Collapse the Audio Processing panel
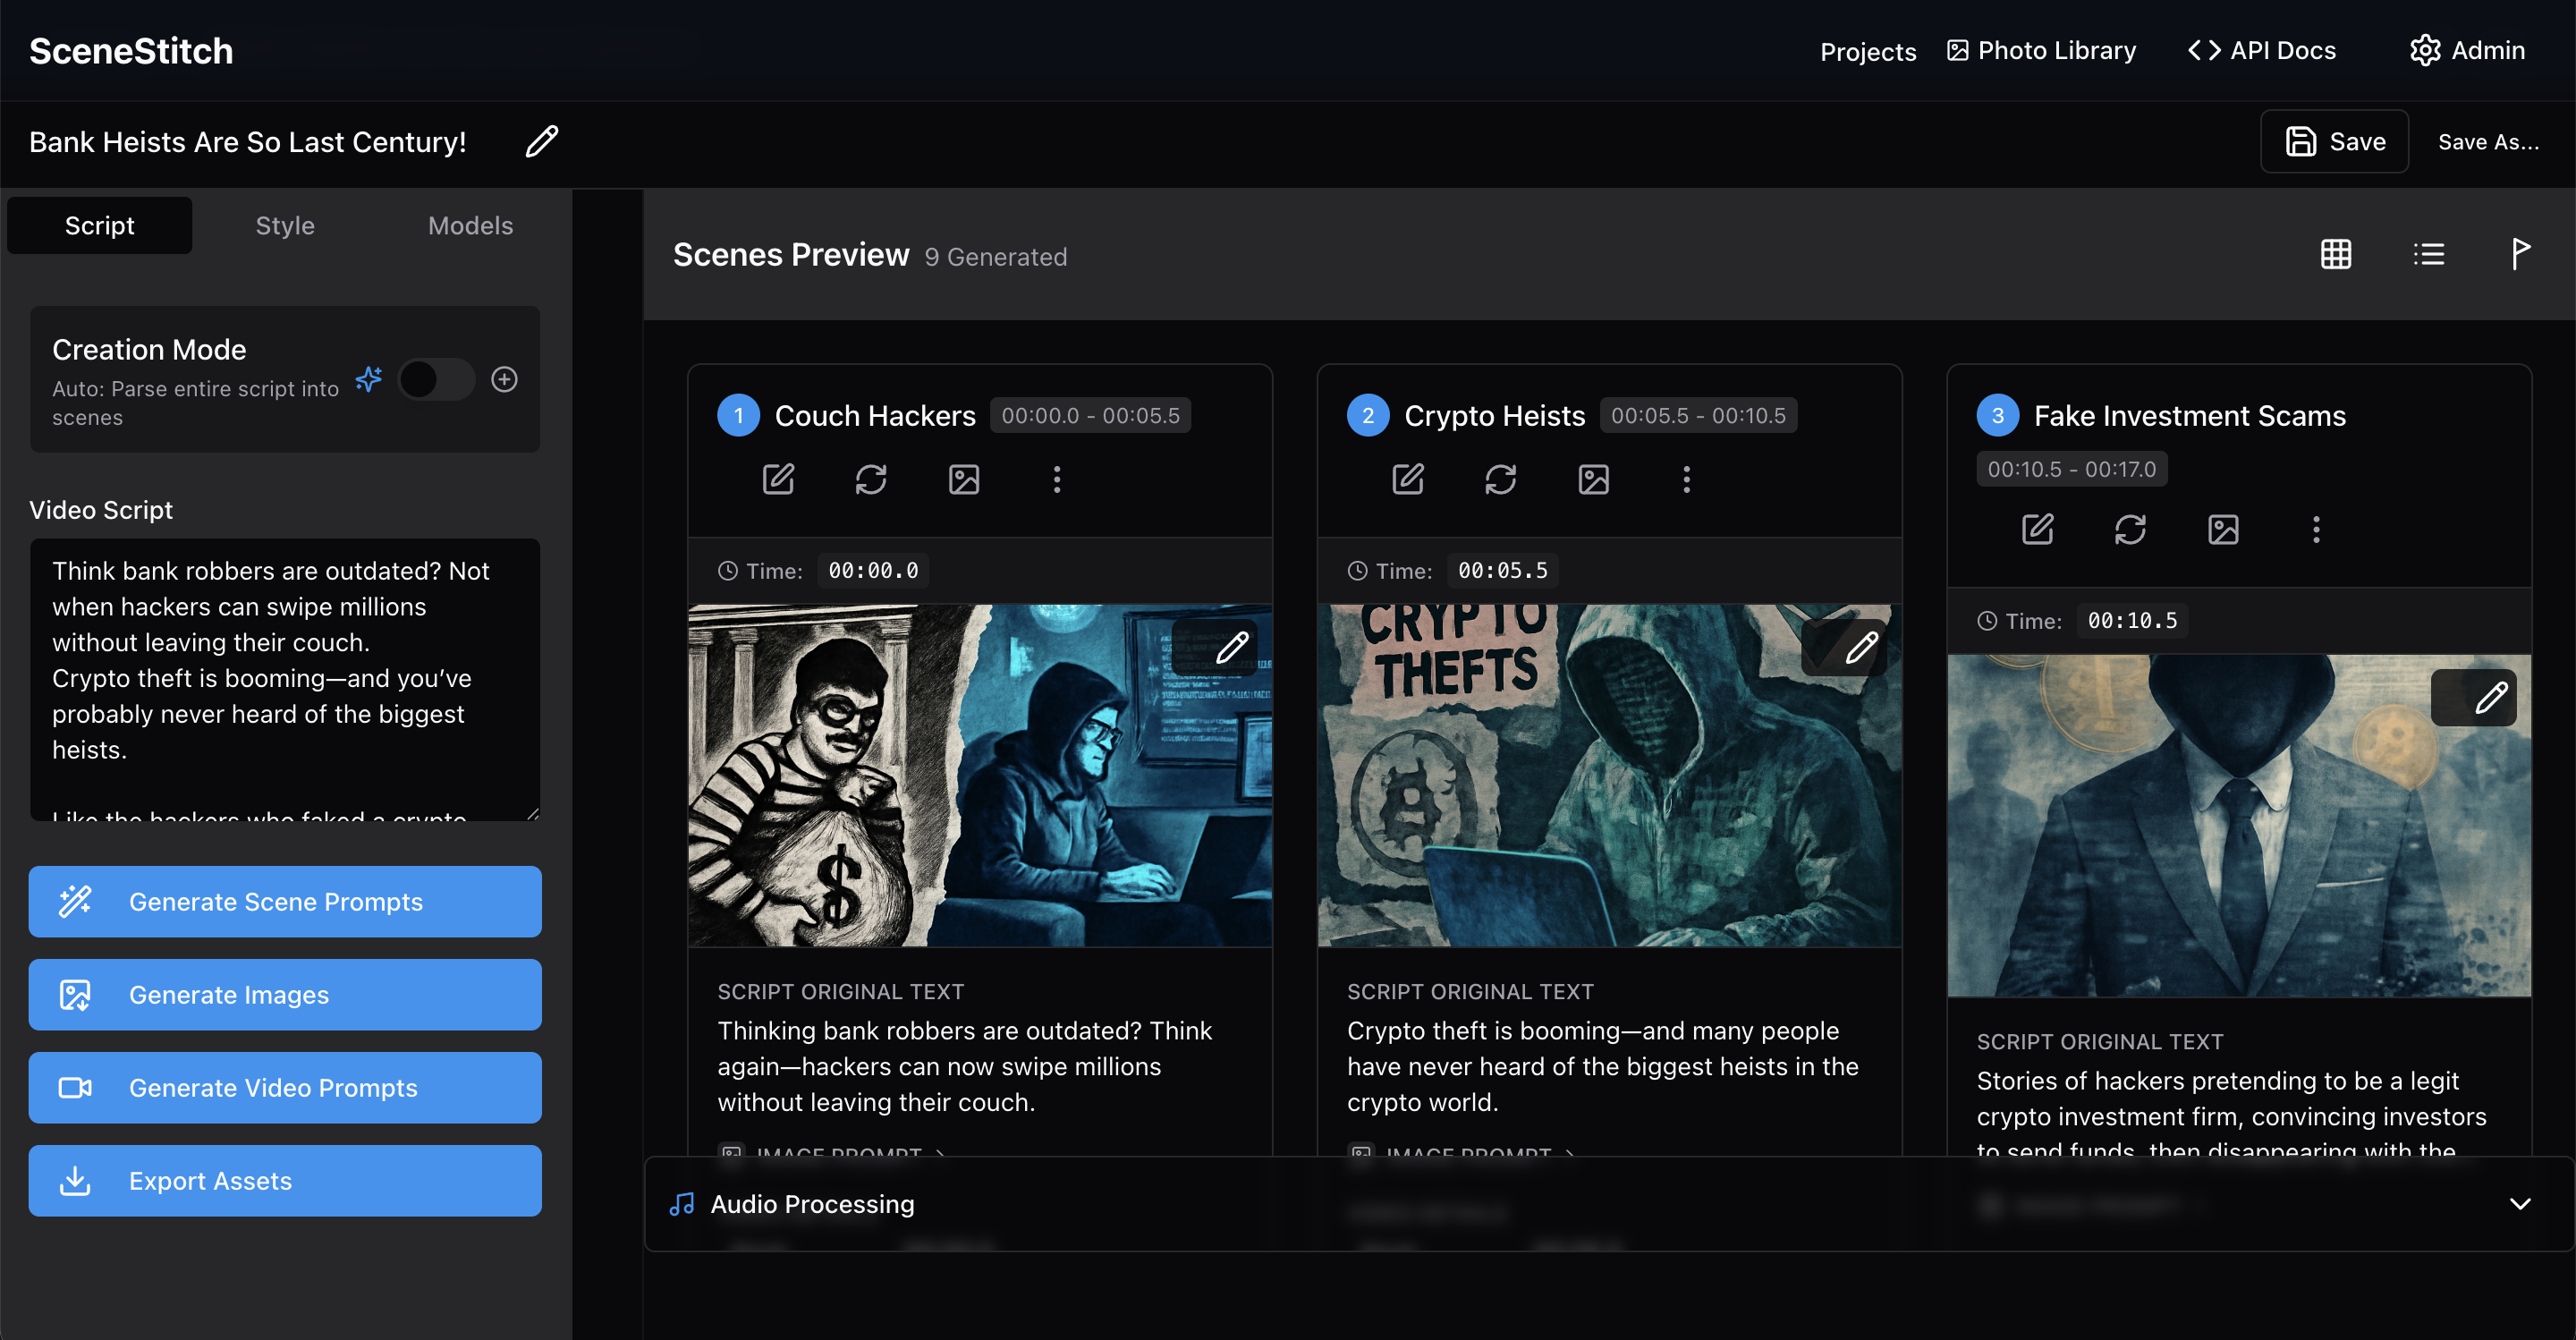Image resolution: width=2576 pixels, height=1340 pixels. point(2521,1204)
